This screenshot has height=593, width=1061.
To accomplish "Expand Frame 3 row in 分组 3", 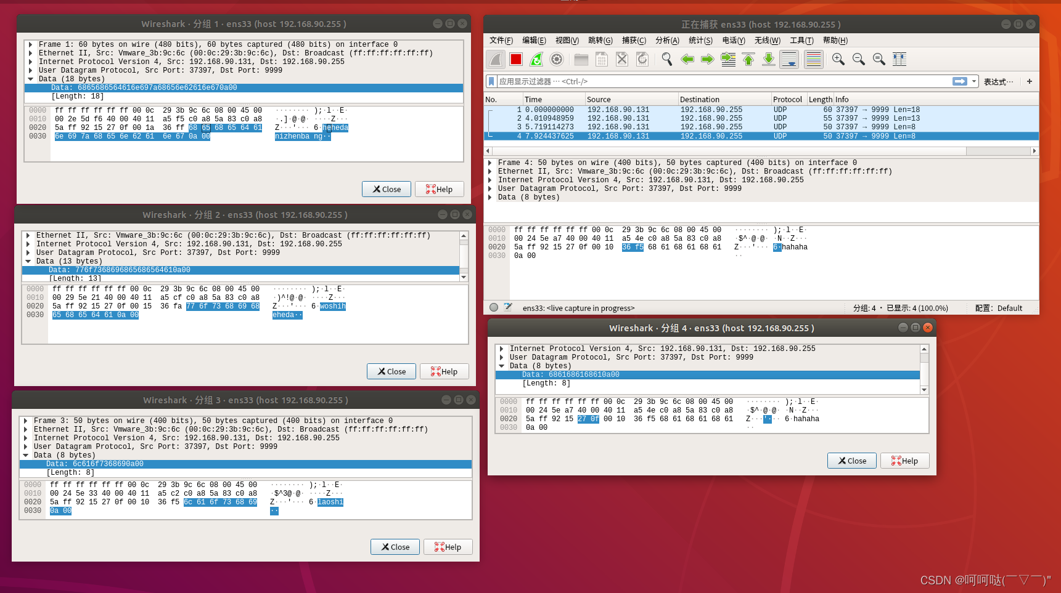I will pyautogui.click(x=26, y=421).
